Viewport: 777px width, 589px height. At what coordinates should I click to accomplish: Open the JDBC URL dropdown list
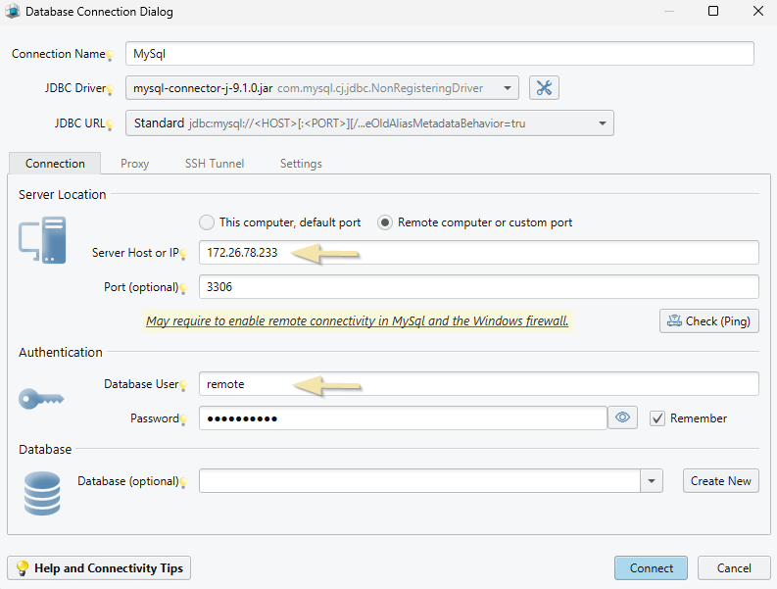point(603,123)
